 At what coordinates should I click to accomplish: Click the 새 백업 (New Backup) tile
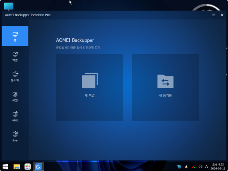[x=90, y=87]
